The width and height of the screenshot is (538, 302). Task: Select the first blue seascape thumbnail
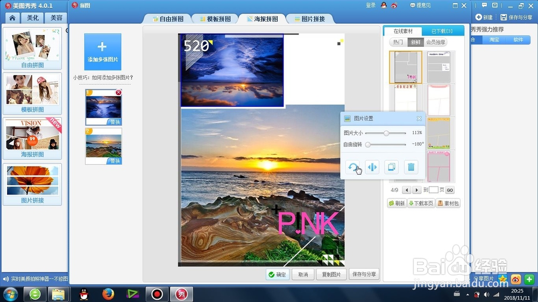(x=103, y=107)
